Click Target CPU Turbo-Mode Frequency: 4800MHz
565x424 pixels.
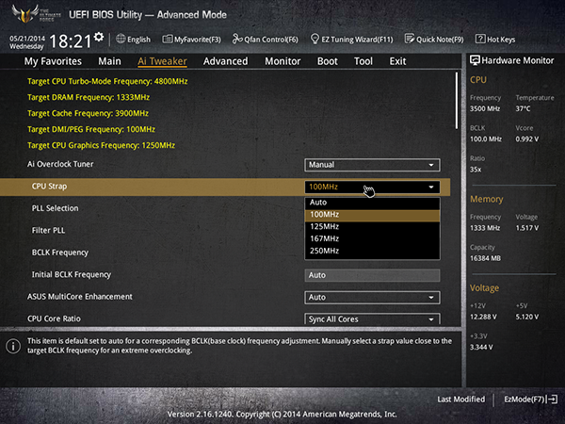pos(107,81)
